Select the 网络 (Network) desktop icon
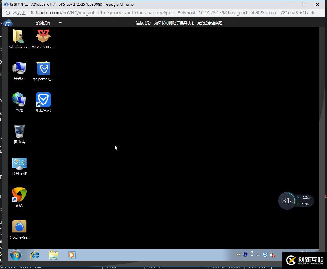Viewport: 327px width, 269px height. click(x=19, y=102)
